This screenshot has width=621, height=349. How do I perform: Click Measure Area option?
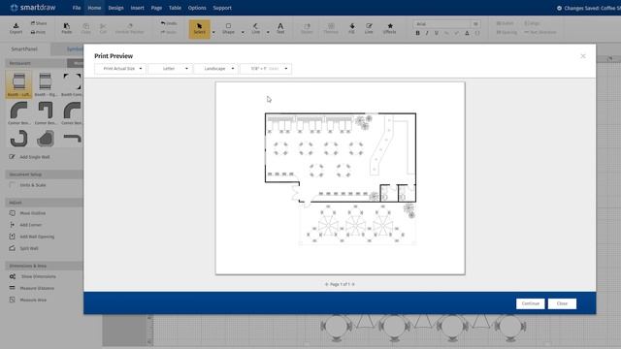[x=28, y=300]
